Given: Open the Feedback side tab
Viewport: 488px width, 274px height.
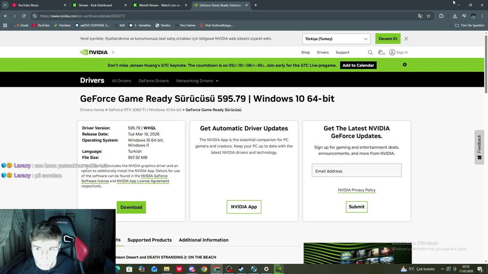Looking at the screenshot, I should (479, 147).
